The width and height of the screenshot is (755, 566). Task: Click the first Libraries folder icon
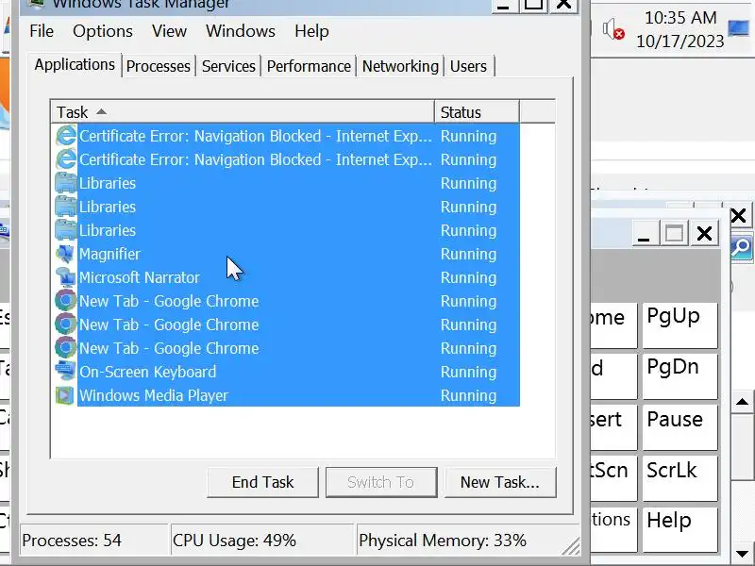(x=66, y=183)
